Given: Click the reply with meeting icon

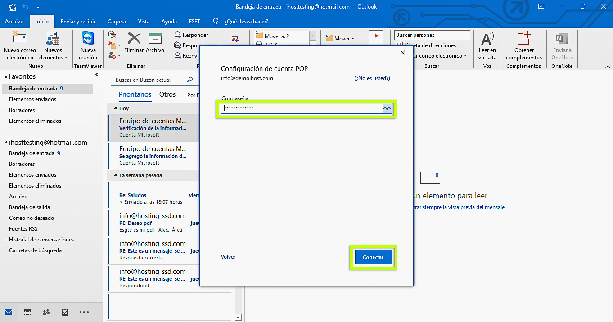Looking at the screenshot, I should [235, 38].
